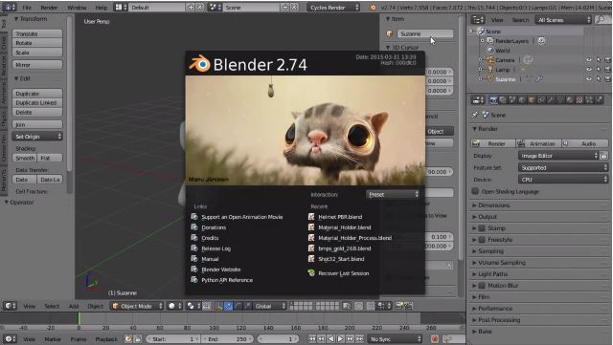Open the Texture properties tab (checker icon)

point(579,100)
